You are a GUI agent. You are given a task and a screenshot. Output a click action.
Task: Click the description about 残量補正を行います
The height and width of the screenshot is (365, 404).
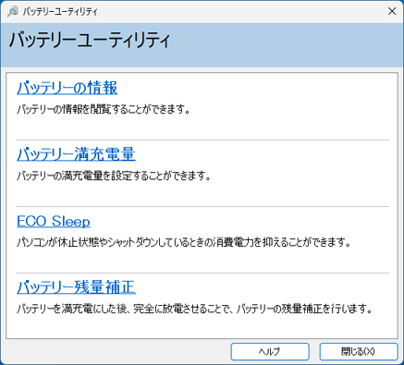tap(195, 309)
